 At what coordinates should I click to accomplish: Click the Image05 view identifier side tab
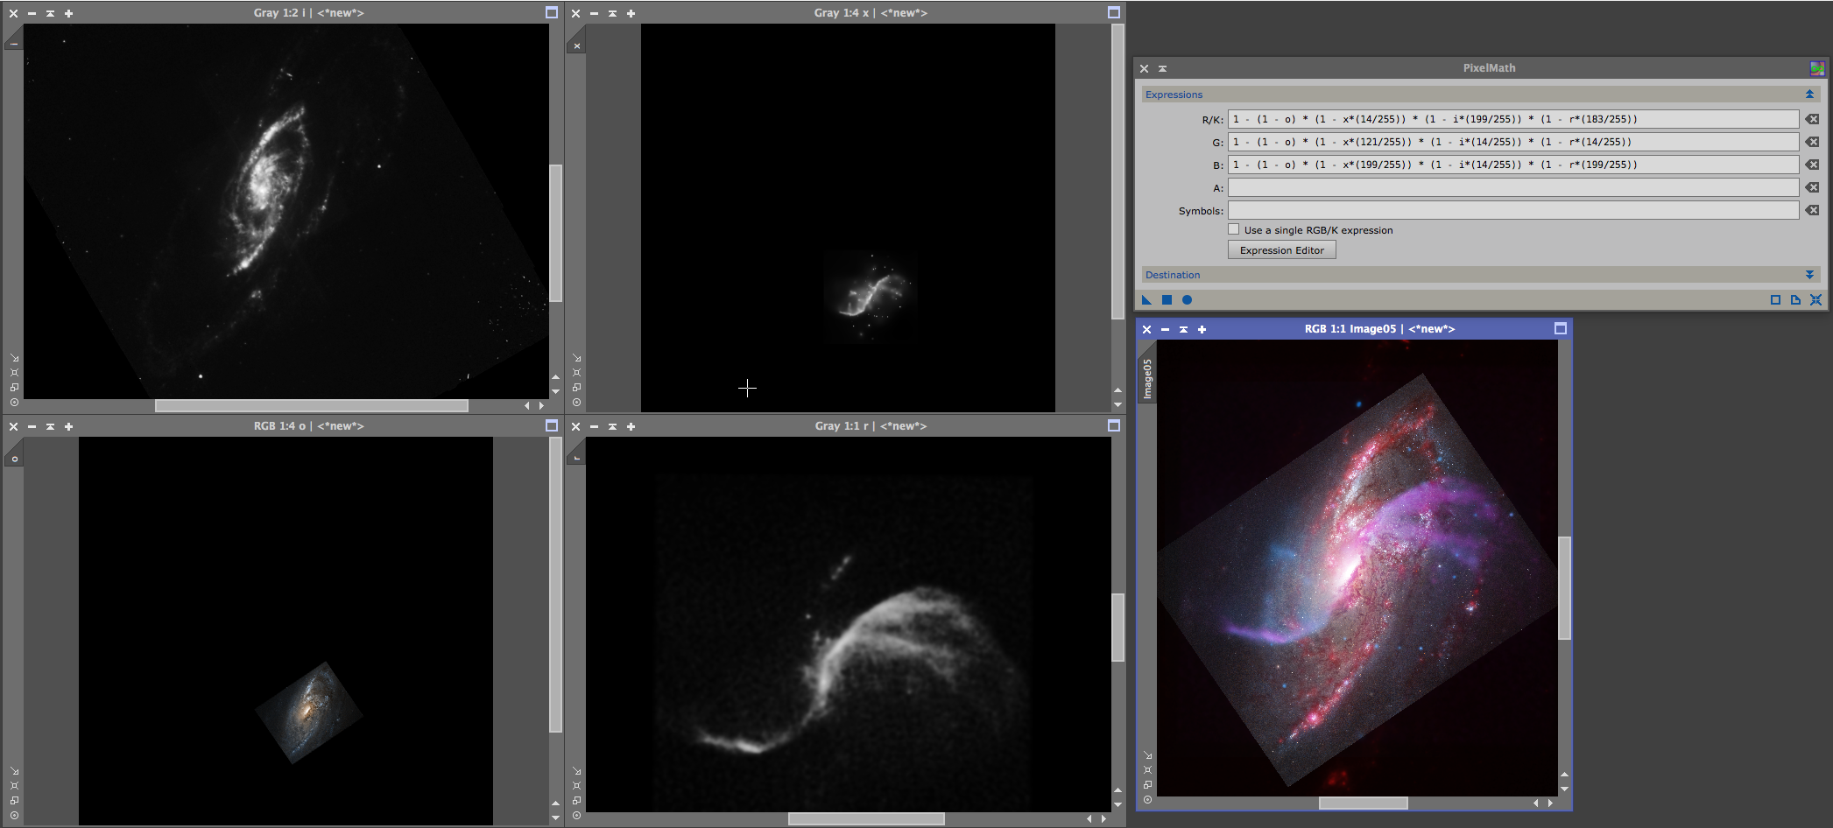click(1146, 379)
